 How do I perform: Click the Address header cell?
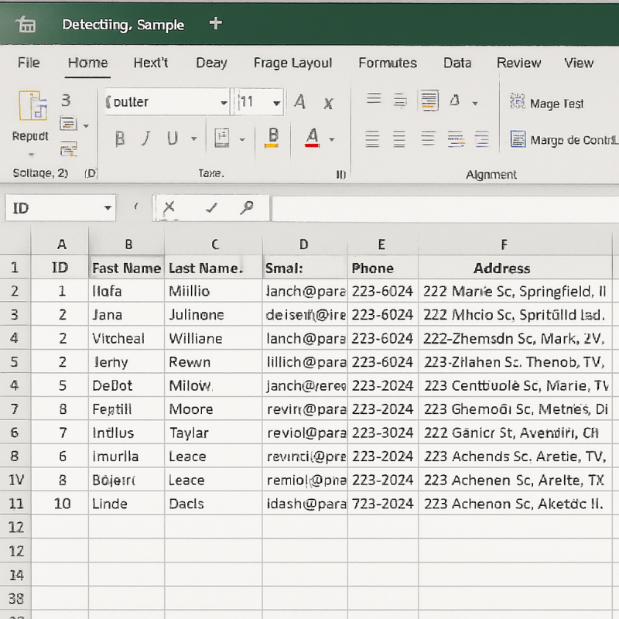(515, 268)
